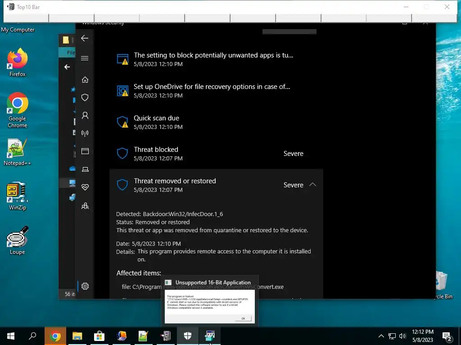Open Recycle Bin on the desktop
Screen dimensions: 461x345
[x=443, y=285]
